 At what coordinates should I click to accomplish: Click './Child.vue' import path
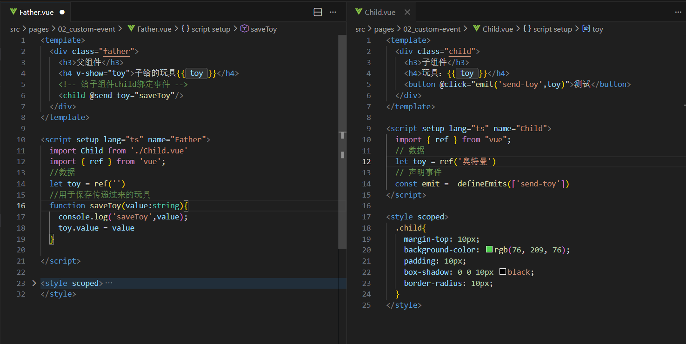pos(159,151)
